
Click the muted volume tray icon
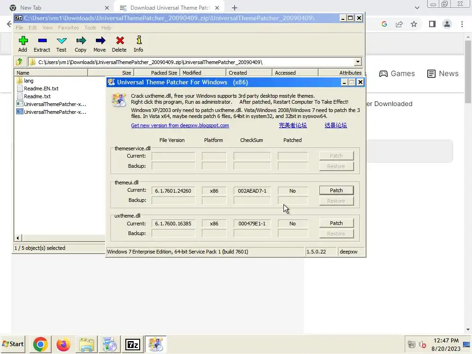point(422,344)
